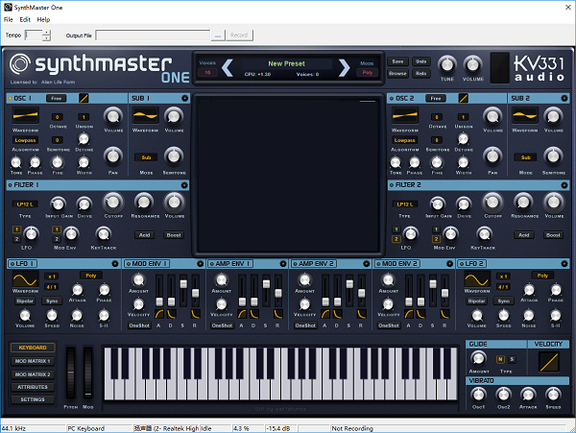The image size is (576, 433).
Task: Click OSC 1 velocity curve icon
Action: tap(84, 98)
